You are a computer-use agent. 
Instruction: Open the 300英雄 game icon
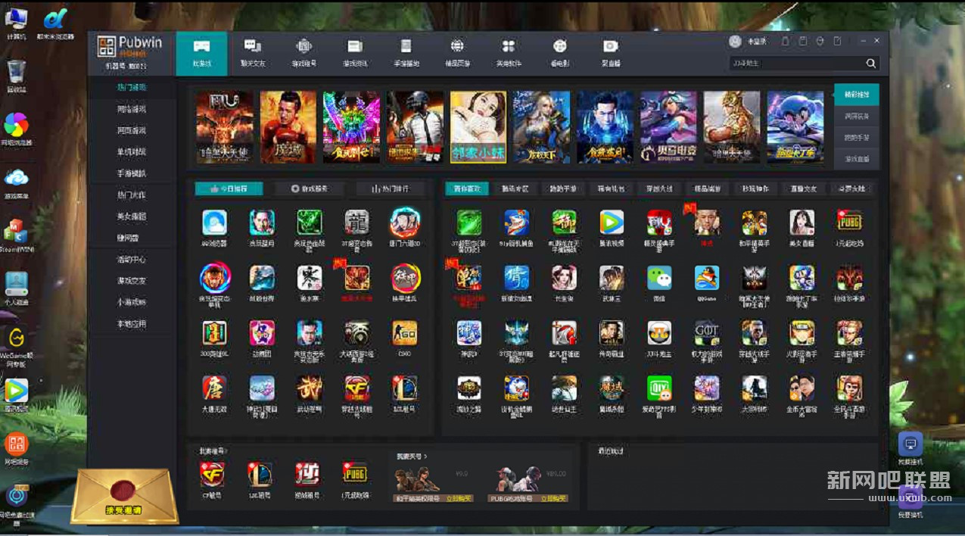tap(214, 333)
